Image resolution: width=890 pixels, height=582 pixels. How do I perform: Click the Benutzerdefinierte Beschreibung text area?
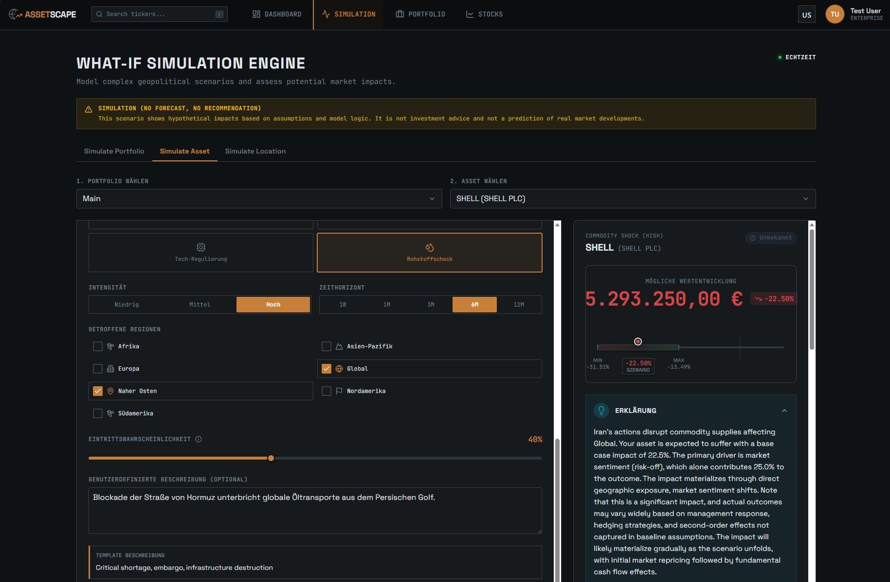pos(315,511)
